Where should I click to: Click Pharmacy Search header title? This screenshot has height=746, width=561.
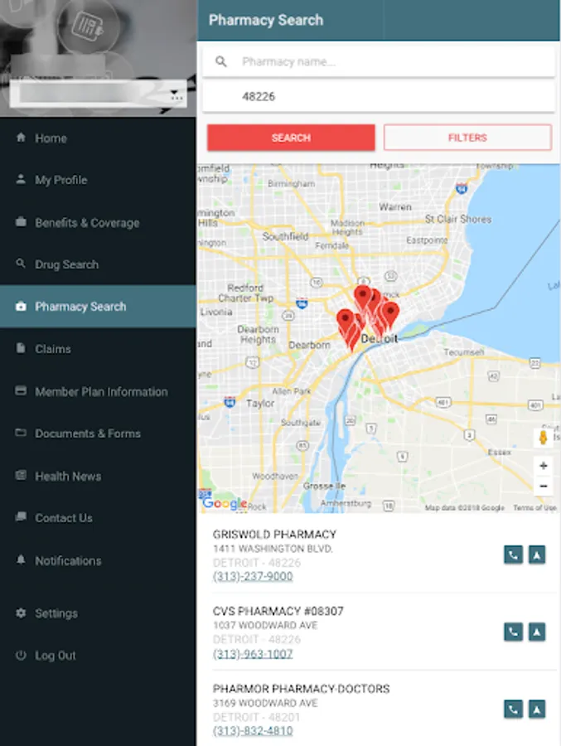point(266,20)
